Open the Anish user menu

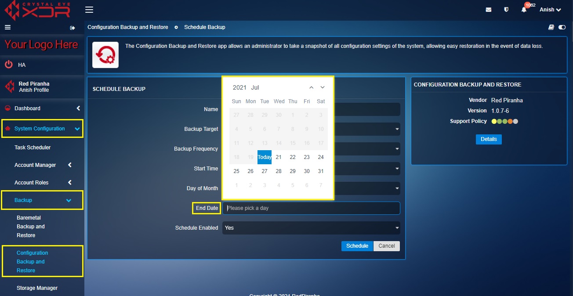550,10
